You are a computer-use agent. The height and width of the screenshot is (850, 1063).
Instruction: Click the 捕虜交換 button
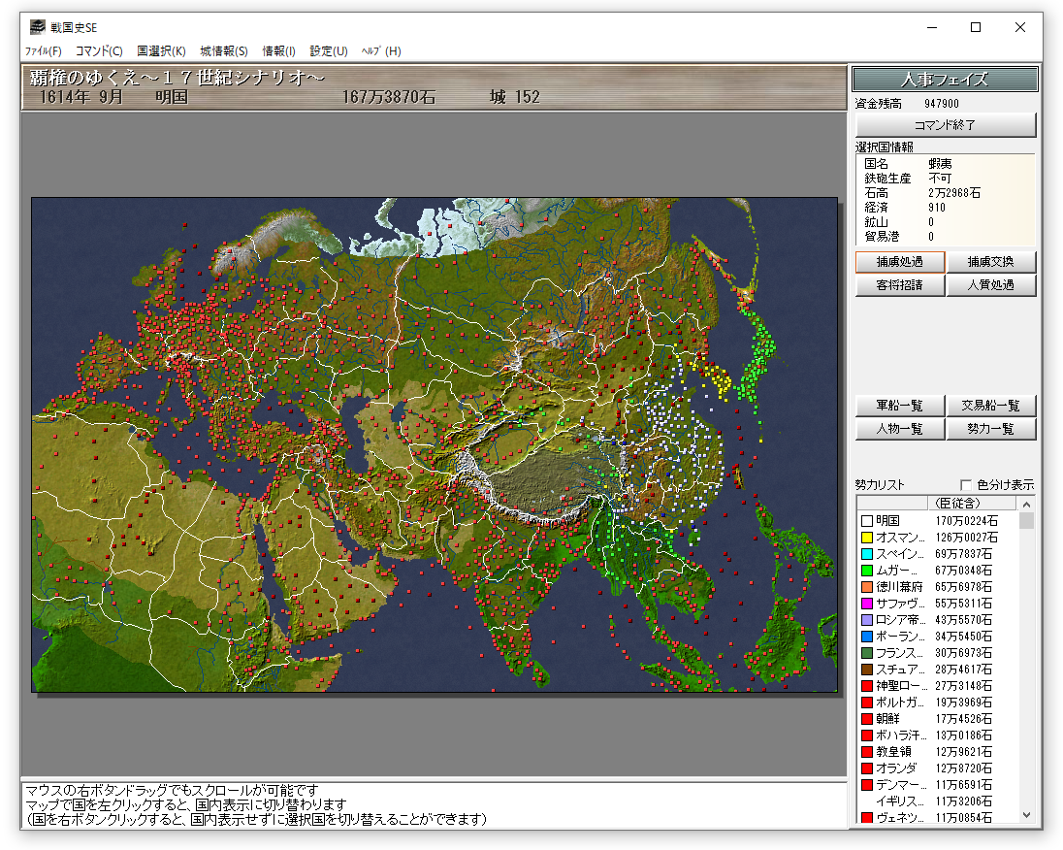(x=990, y=262)
